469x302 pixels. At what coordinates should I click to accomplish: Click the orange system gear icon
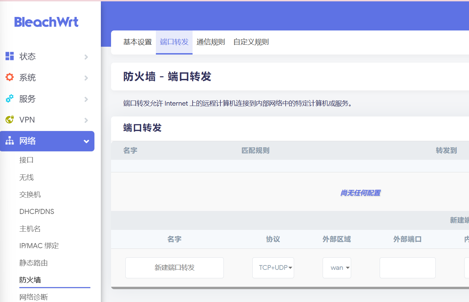pyautogui.click(x=10, y=77)
